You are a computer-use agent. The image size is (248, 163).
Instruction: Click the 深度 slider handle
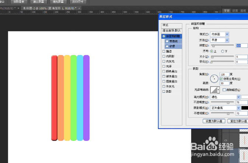click(x=213, y=46)
